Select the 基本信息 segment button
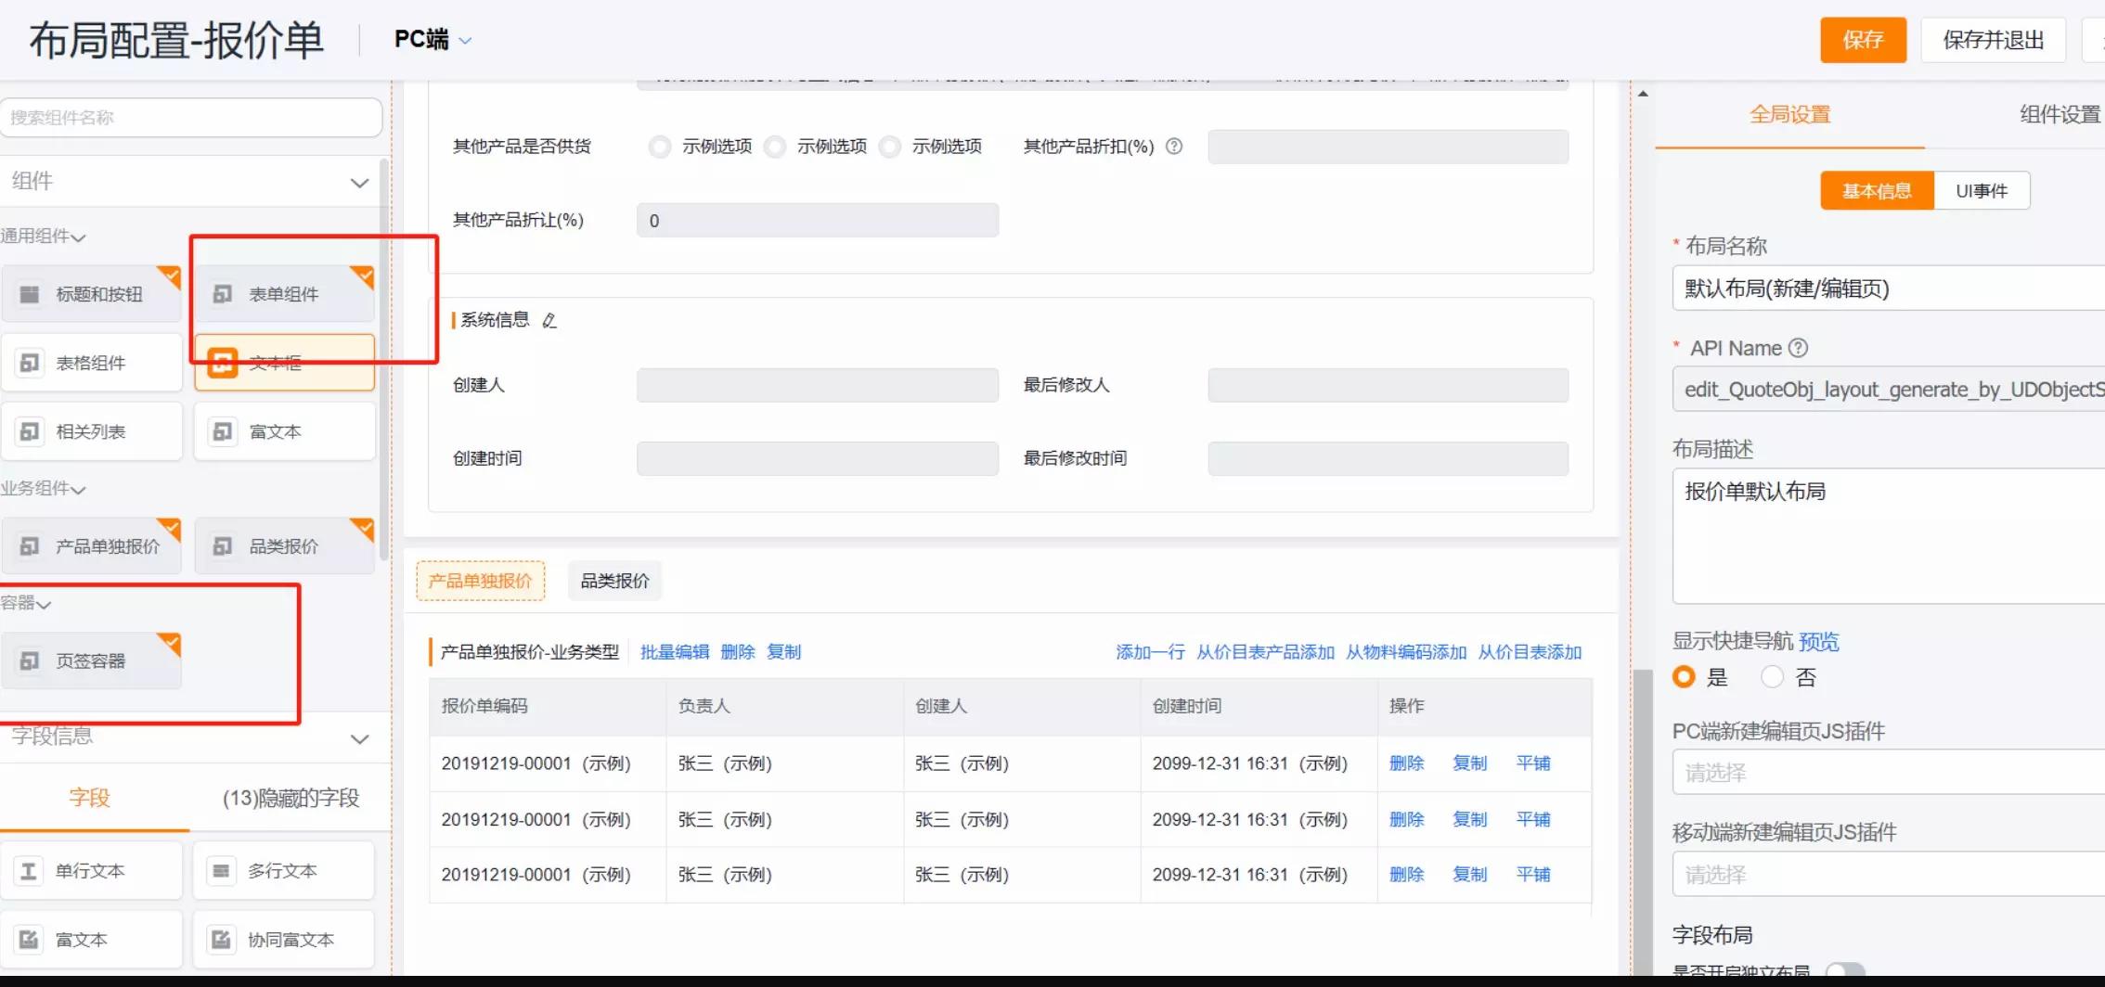 coord(1877,191)
